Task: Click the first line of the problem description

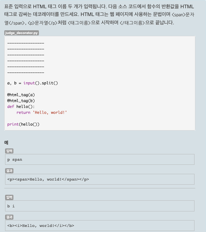Action: pos(99,7)
